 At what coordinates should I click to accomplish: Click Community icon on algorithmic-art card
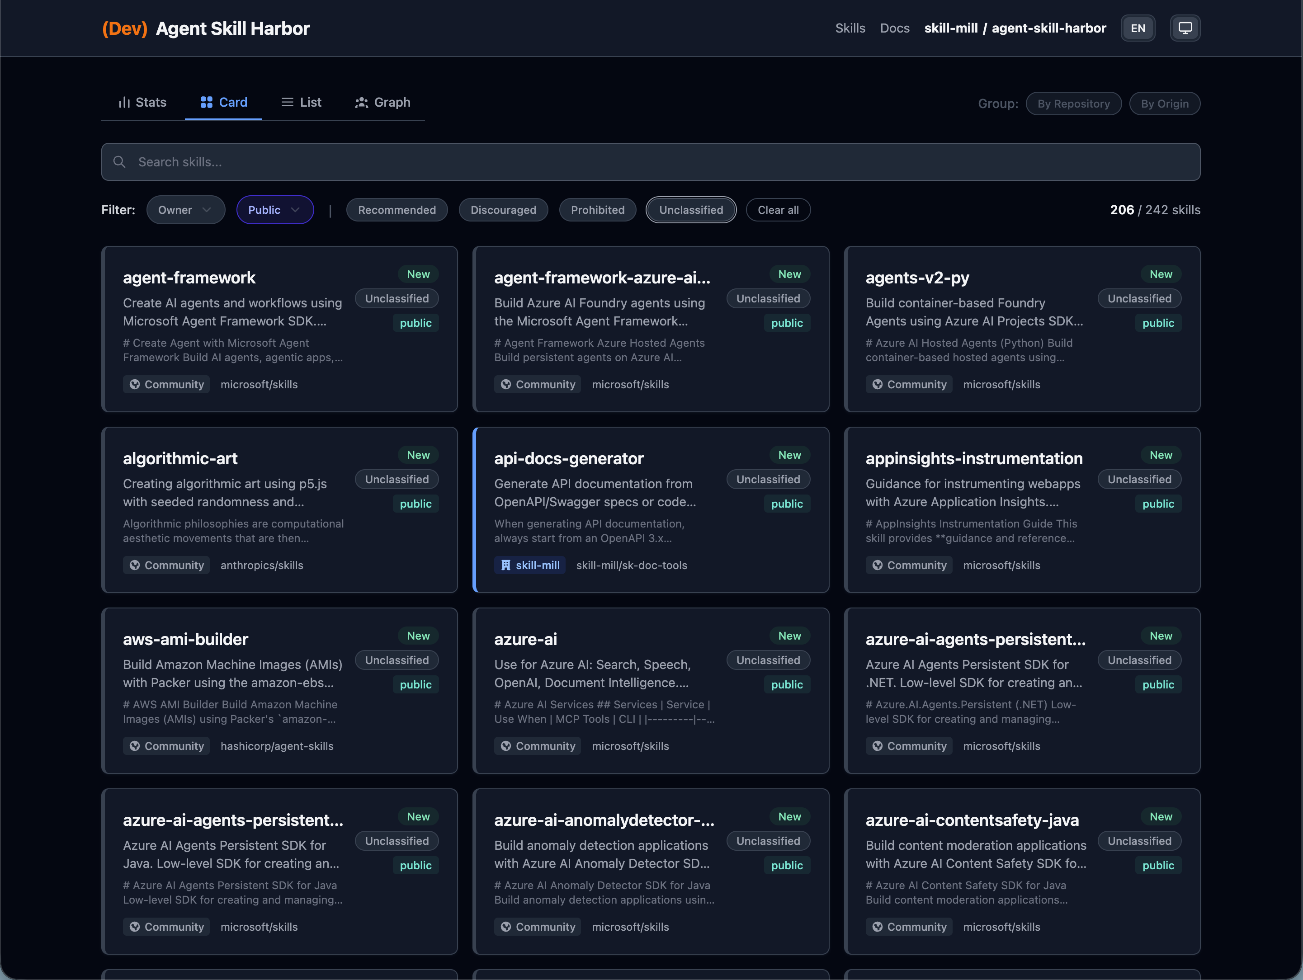135,565
